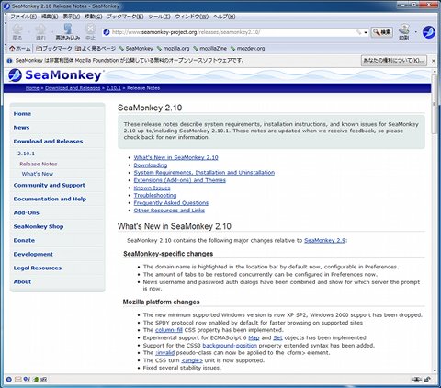This screenshot has height=388, width=441.
Task: Open the Donate sidebar link
Action: [24, 240]
